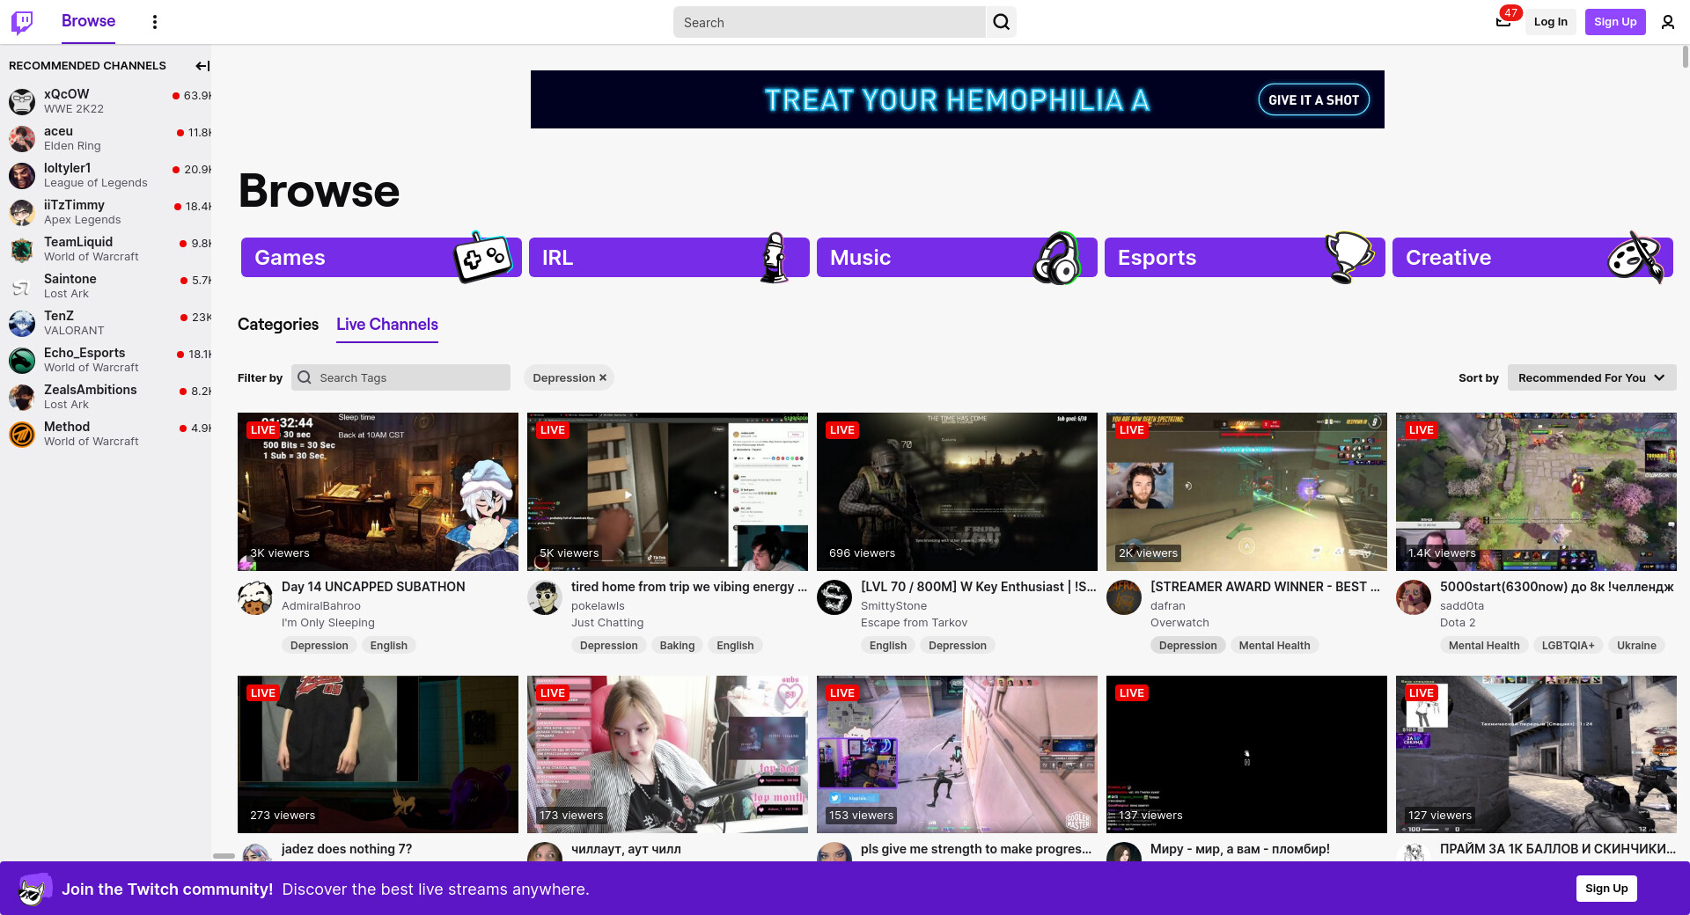Open the notifications inbox icon
This screenshot has height=915, width=1690.
tap(1503, 22)
